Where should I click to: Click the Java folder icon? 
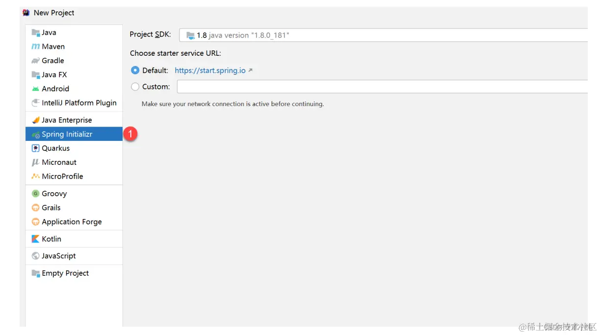35,33
